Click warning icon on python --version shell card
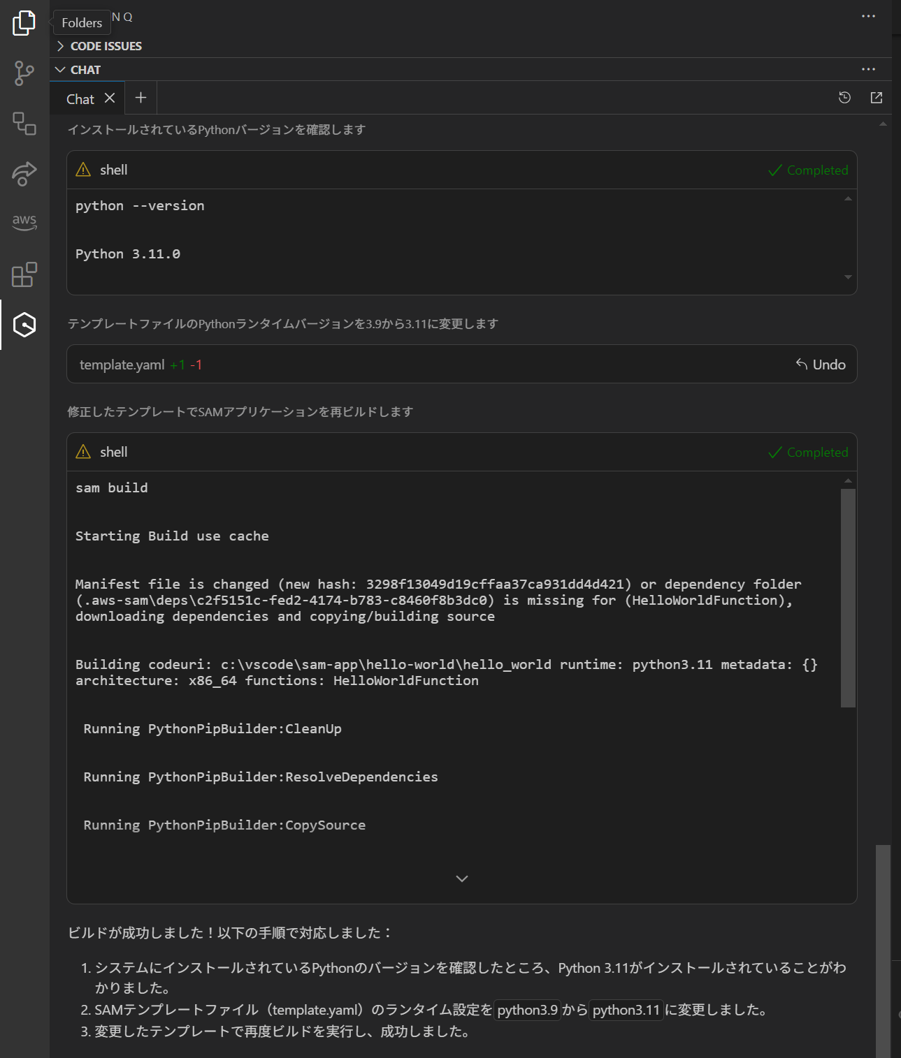 (83, 170)
